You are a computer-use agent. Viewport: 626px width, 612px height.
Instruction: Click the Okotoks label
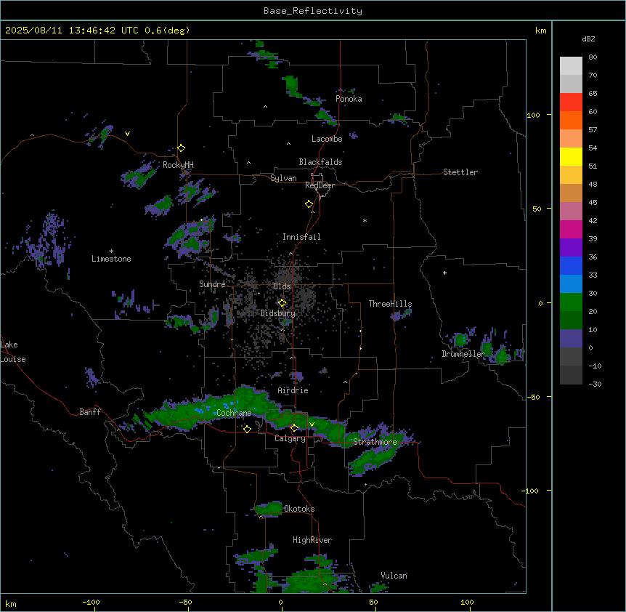coord(299,509)
